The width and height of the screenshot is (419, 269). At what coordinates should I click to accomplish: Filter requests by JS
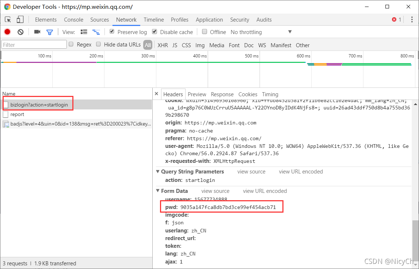click(x=175, y=45)
